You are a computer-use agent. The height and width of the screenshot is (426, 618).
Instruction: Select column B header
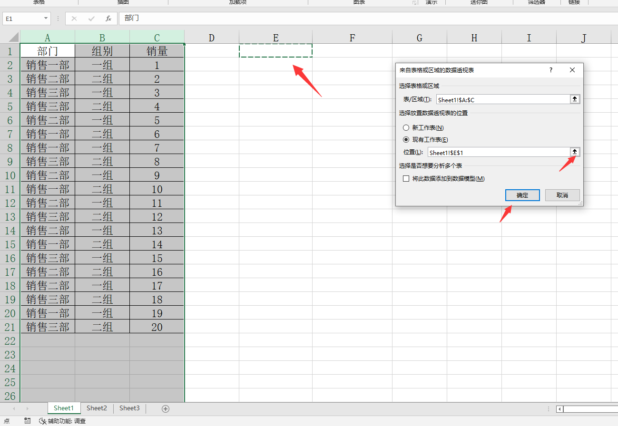coord(102,38)
